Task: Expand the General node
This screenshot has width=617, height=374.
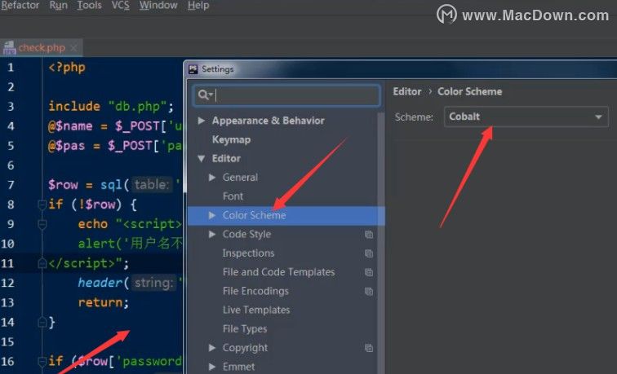Action: point(212,177)
